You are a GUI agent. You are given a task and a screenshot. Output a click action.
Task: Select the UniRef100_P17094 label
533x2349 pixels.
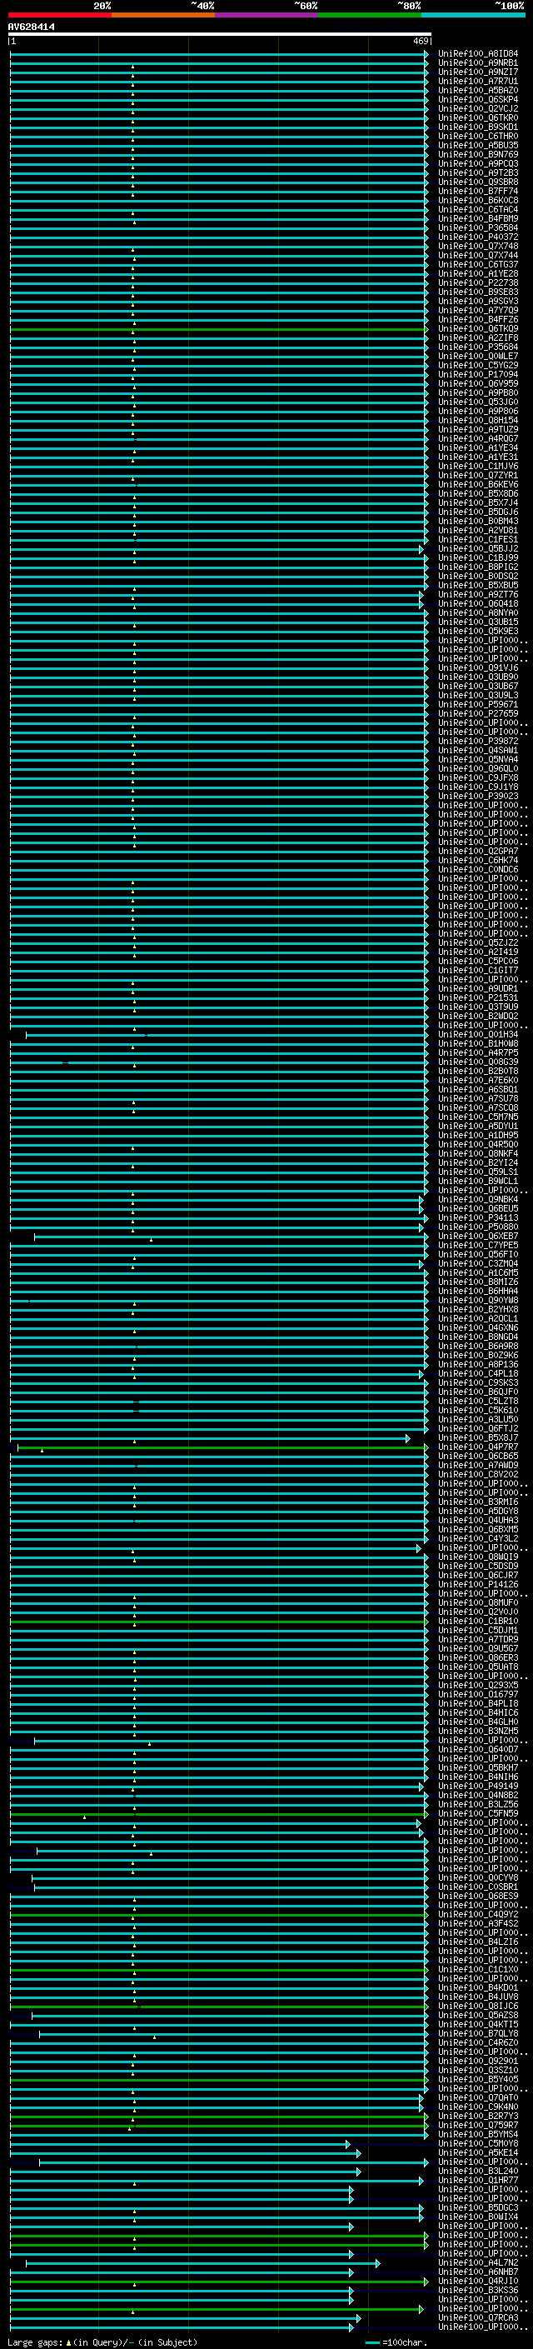click(477, 375)
